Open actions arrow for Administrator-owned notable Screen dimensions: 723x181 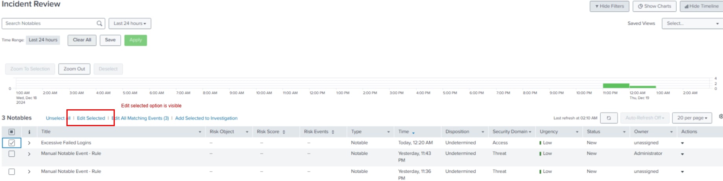tap(683, 154)
